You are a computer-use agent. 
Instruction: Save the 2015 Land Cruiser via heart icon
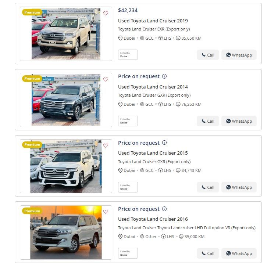(106, 145)
